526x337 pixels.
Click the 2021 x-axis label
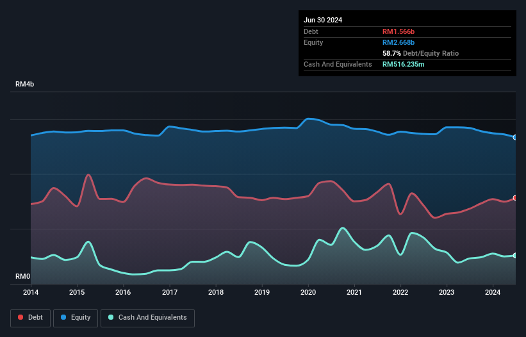coord(354,292)
